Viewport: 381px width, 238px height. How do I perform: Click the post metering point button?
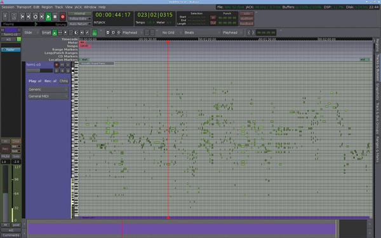click(x=16, y=225)
